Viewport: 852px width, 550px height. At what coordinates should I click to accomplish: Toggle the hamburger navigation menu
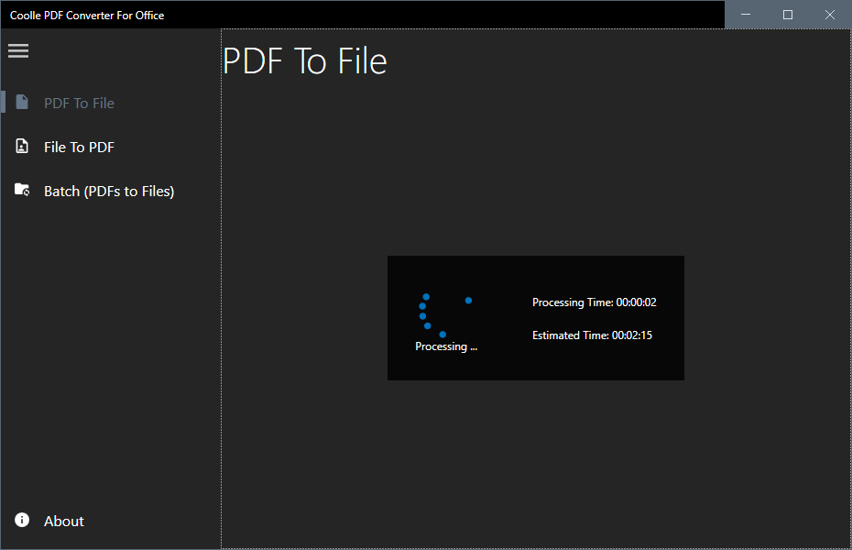coord(18,51)
